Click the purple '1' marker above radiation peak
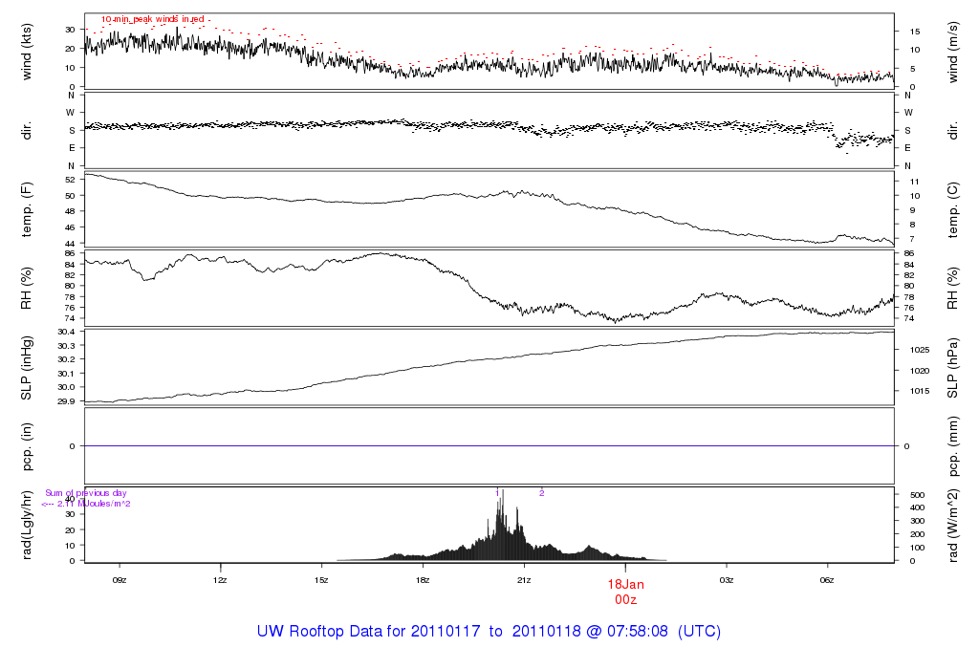Screen dimensions: 979x669 pyautogui.click(x=497, y=493)
